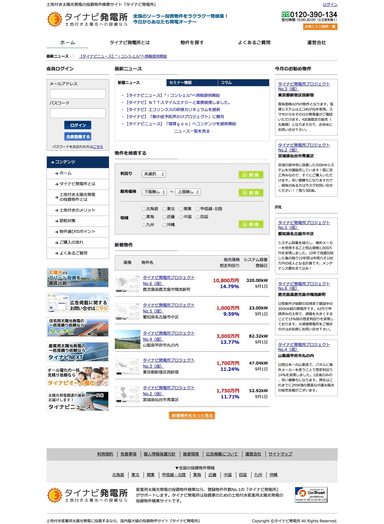Open 土地付き太陽光発電の投資物件とは in contents sidebar
Viewport: 384px width, 524px height.
tap(78, 197)
